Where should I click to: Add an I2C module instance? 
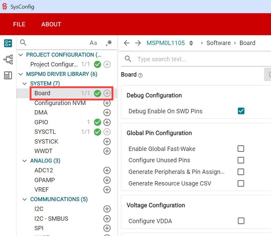click(107, 209)
